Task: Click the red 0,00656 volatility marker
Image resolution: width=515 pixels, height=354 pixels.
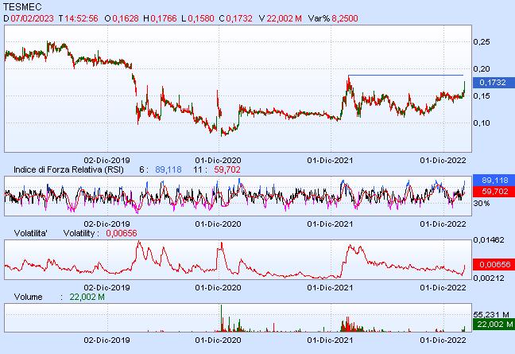Action: coord(494,264)
